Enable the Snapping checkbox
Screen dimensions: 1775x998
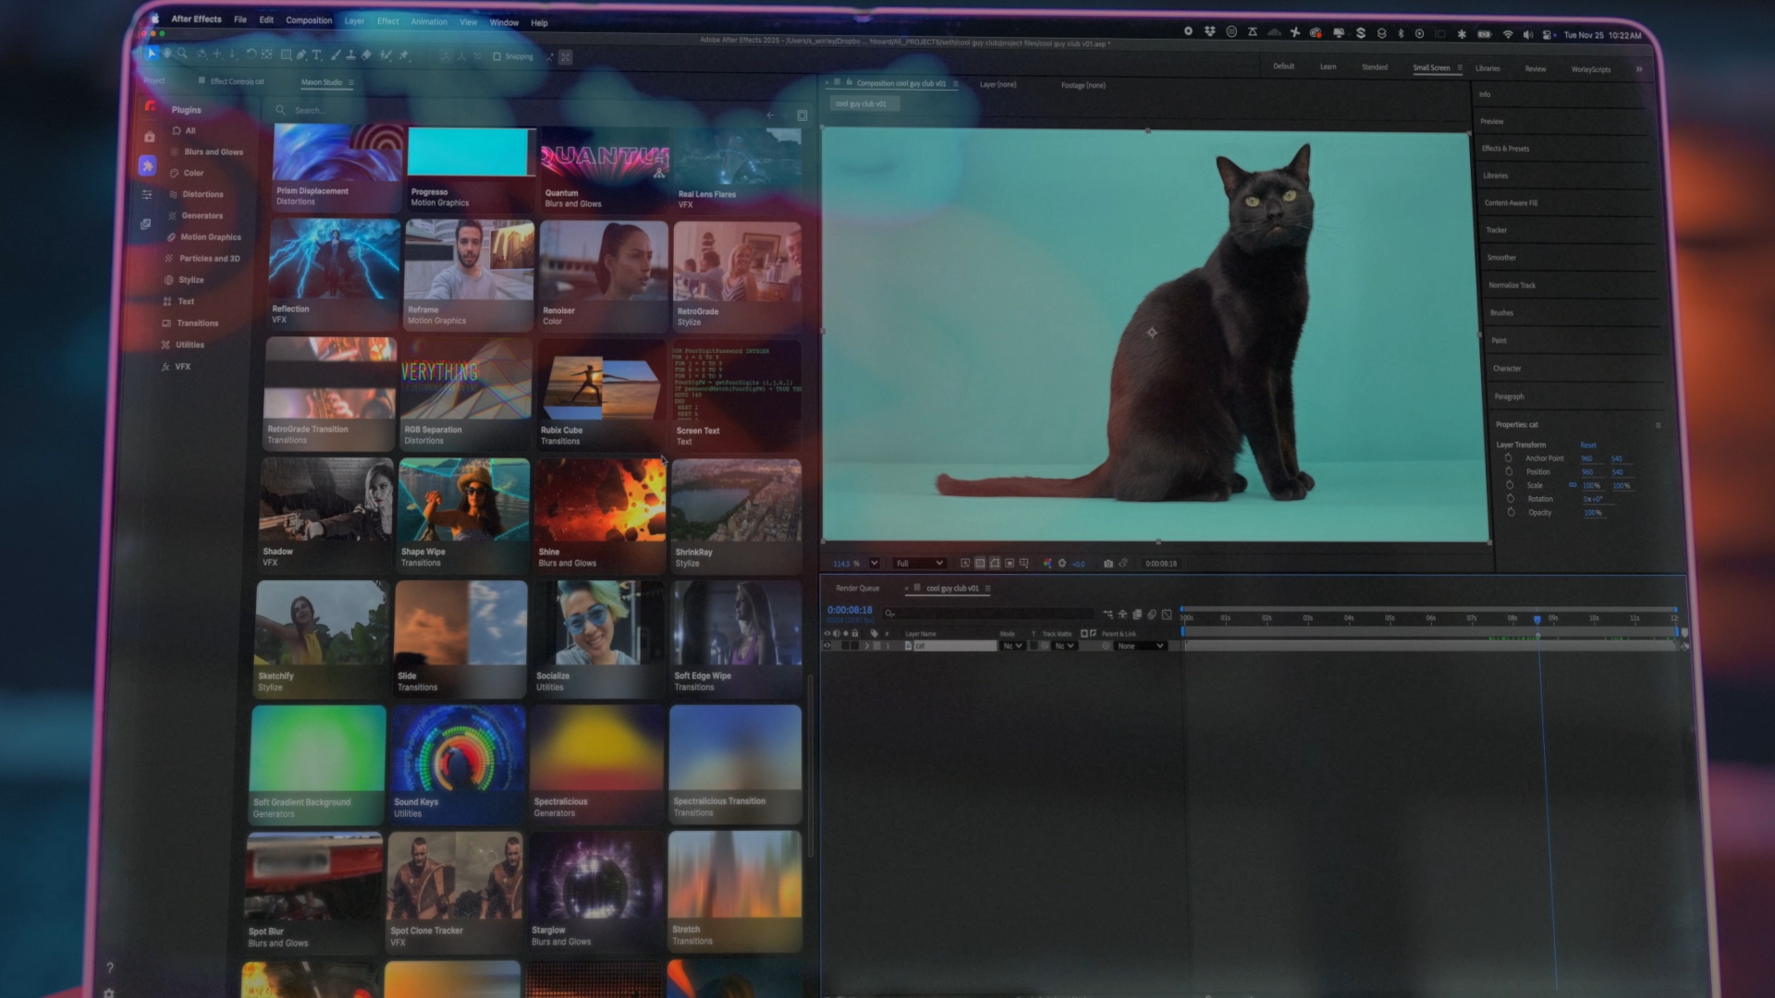pos(496,56)
